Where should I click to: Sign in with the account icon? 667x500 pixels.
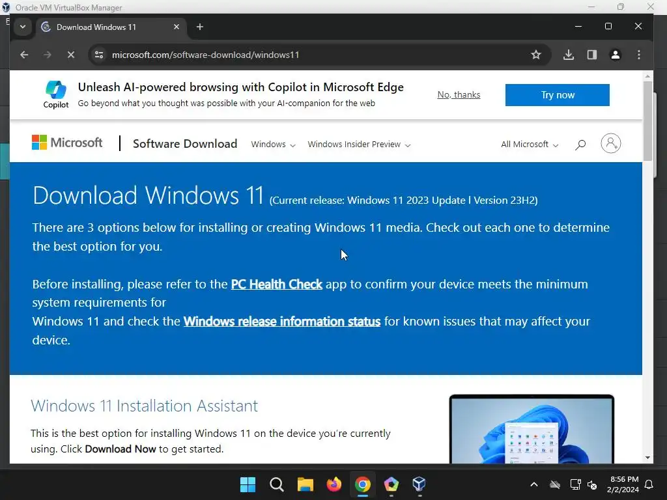click(x=611, y=143)
